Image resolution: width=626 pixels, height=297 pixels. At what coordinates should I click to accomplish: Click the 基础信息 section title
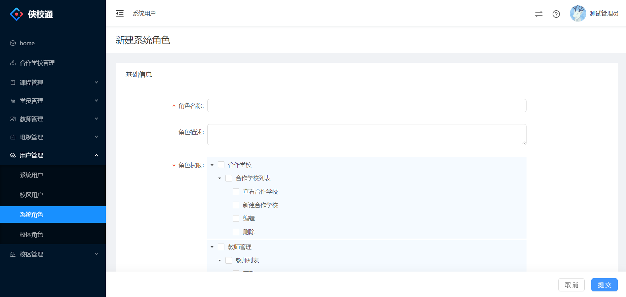[139, 75]
